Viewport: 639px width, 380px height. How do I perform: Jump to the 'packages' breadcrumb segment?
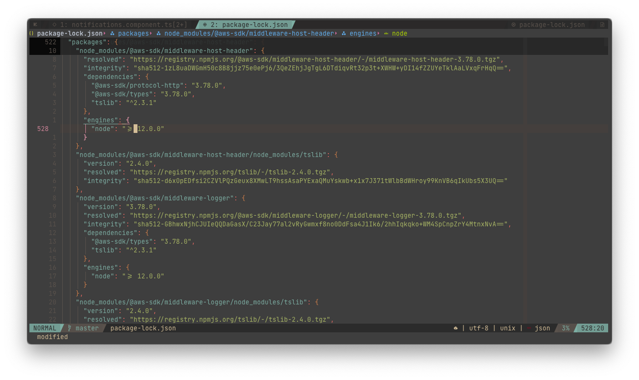133,33
